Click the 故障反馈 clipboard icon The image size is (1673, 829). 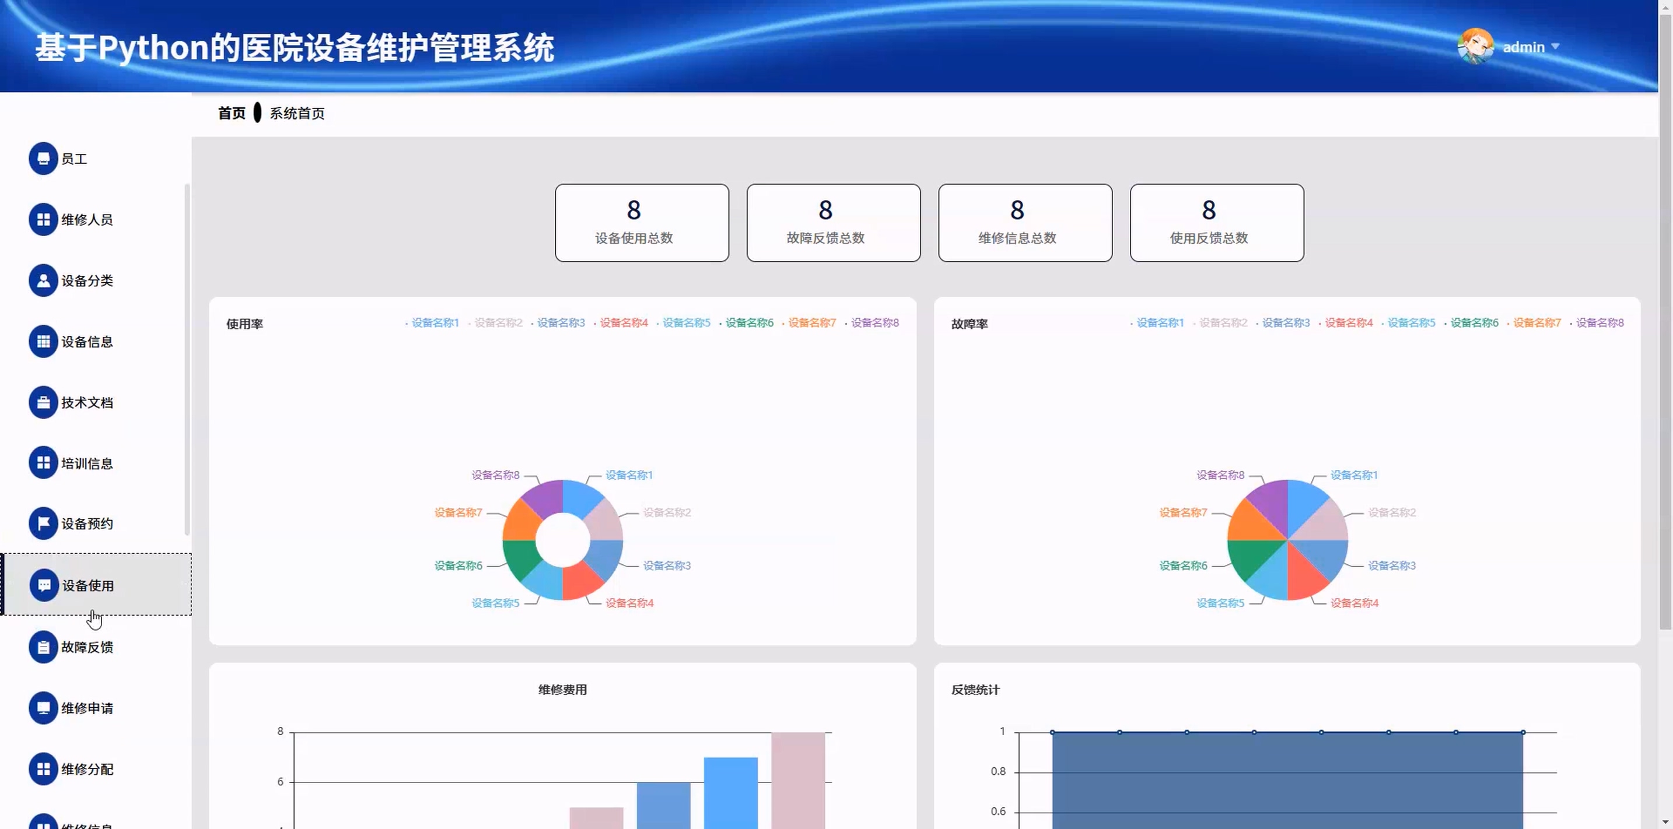[x=43, y=647]
